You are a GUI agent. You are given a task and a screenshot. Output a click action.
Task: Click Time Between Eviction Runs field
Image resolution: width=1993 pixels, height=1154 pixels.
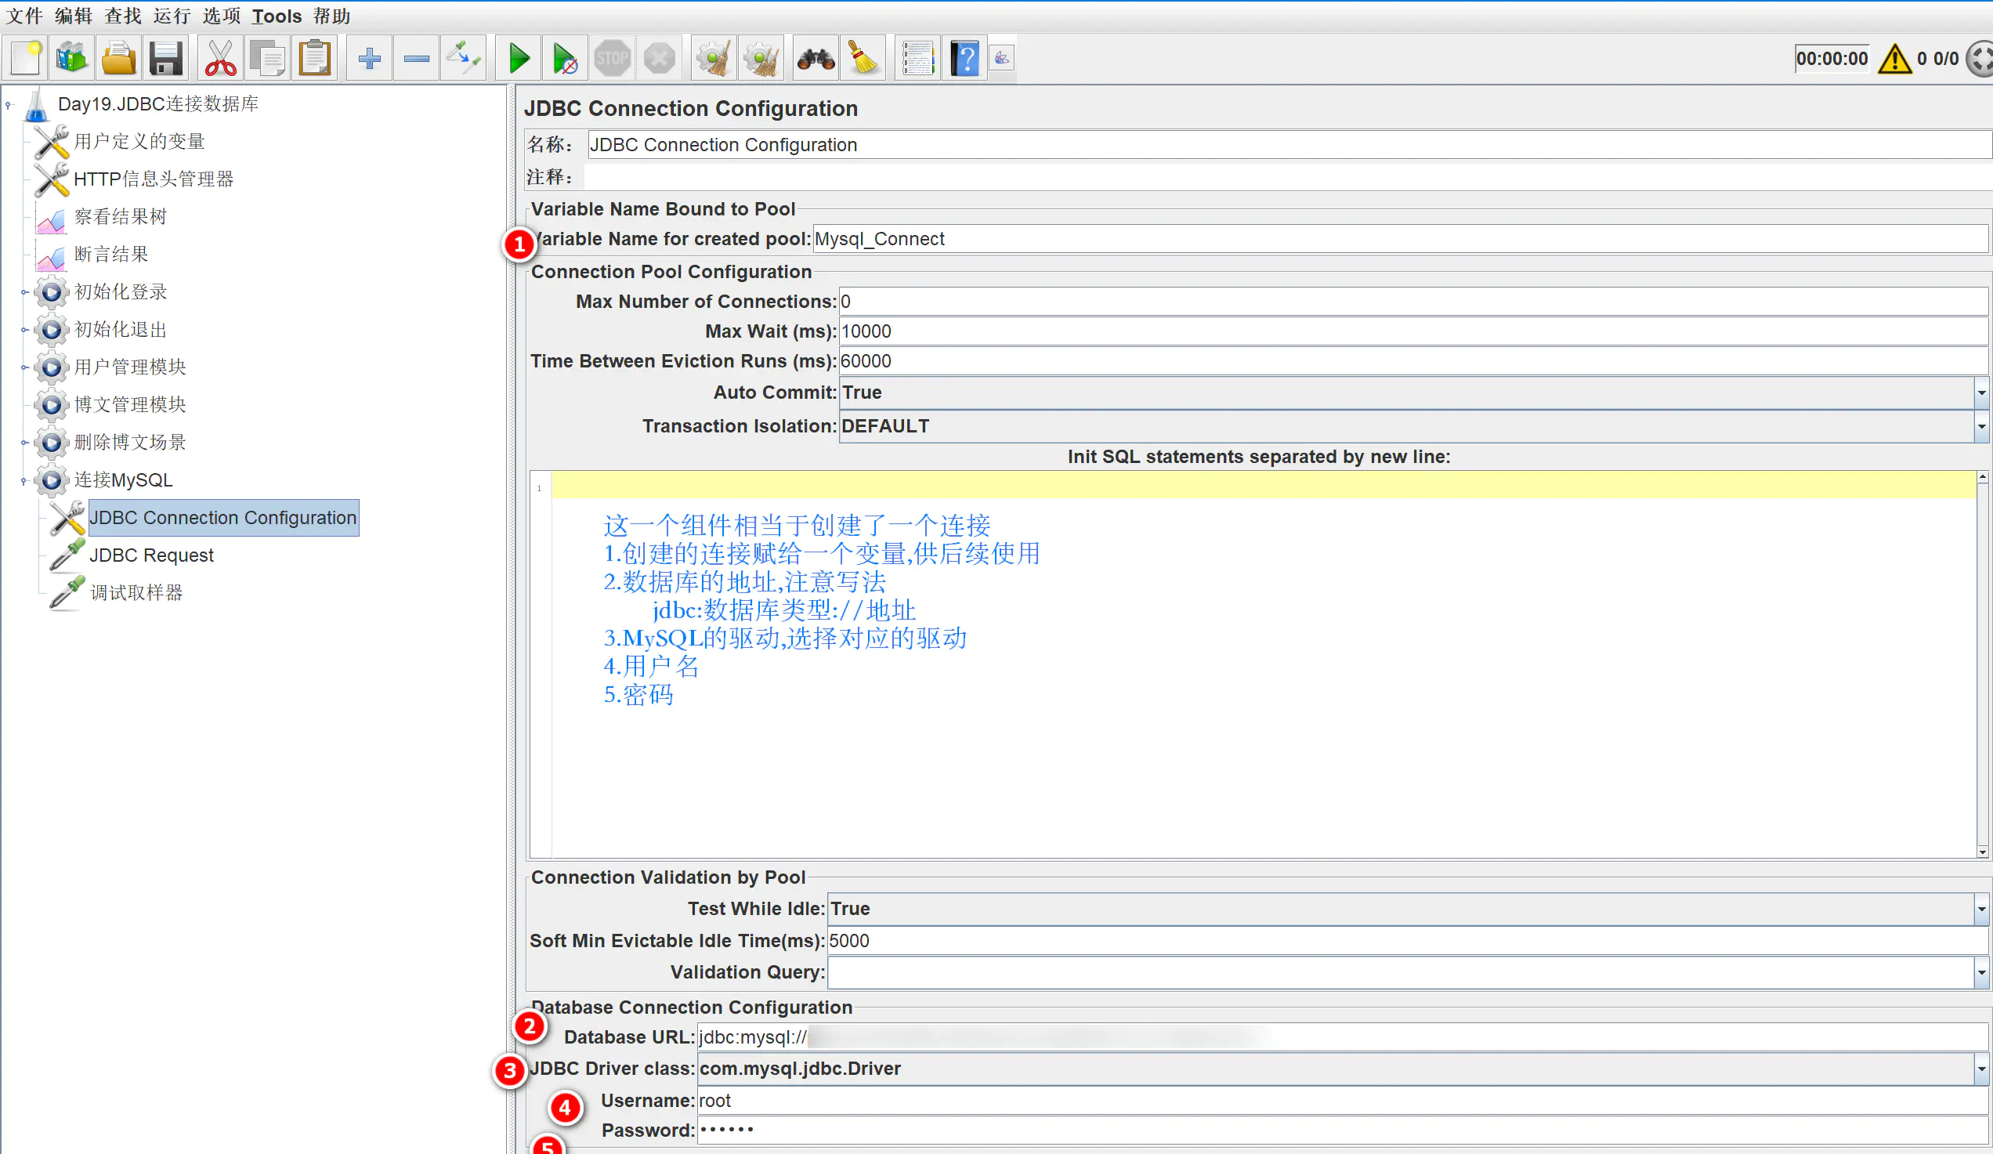[x=1412, y=361]
